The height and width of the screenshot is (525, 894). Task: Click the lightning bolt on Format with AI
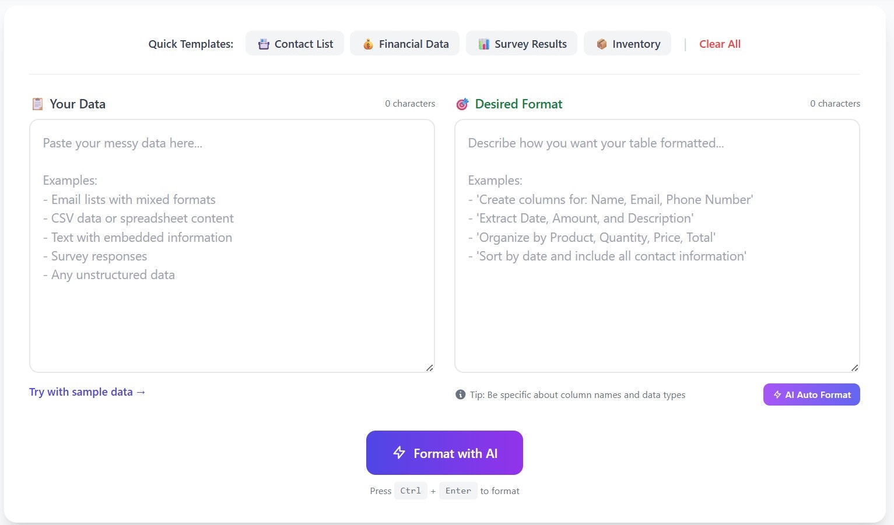click(x=399, y=453)
